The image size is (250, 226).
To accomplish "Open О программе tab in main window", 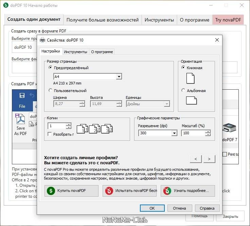I will [x=195, y=20].
